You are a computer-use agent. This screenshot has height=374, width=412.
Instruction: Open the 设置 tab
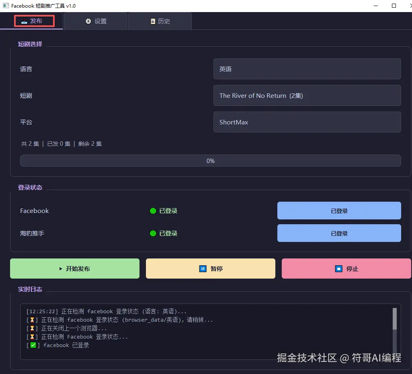[x=96, y=21]
